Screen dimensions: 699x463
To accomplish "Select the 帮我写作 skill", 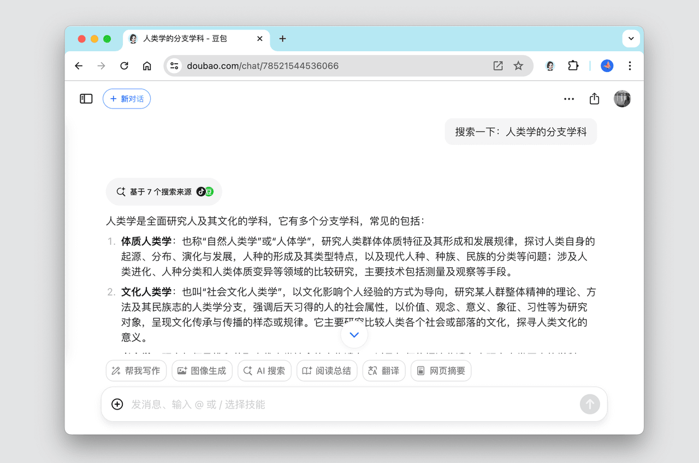I will pos(136,371).
